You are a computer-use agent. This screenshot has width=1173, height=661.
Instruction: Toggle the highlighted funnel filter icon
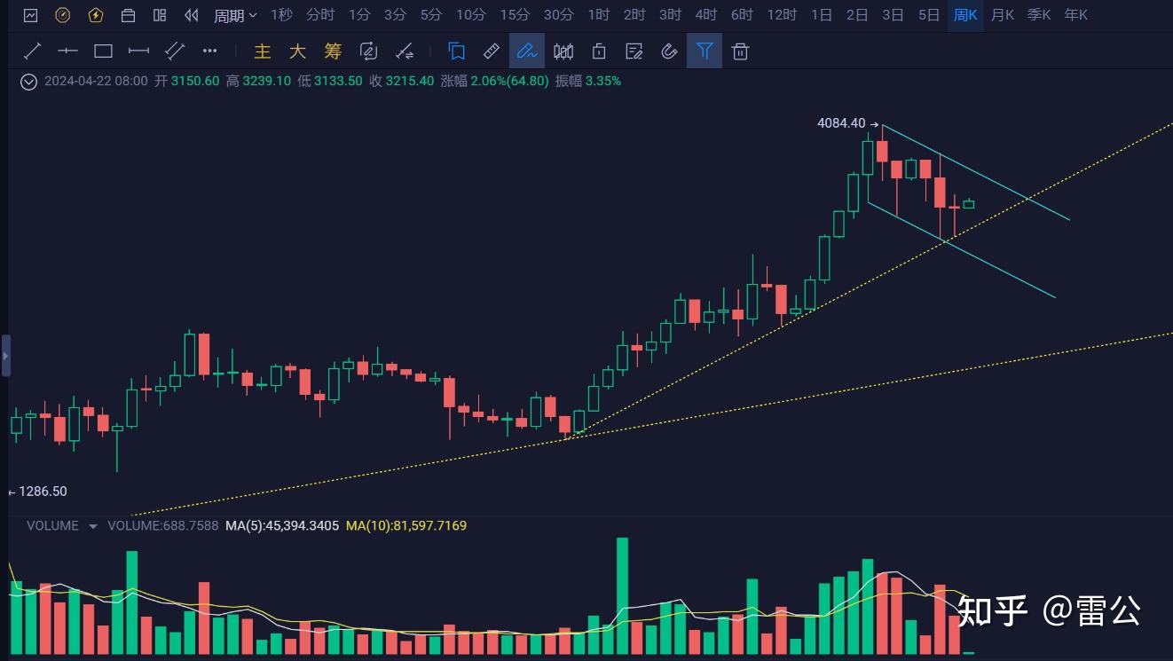(x=705, y=51)
